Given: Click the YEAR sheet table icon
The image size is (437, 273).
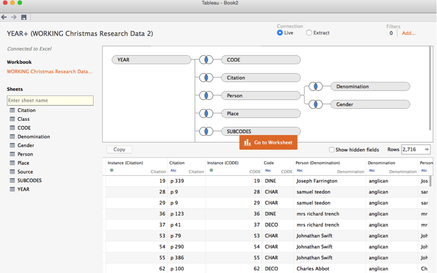Looking at the screenshot, I should pyautogui.click(x=12, y=189).
